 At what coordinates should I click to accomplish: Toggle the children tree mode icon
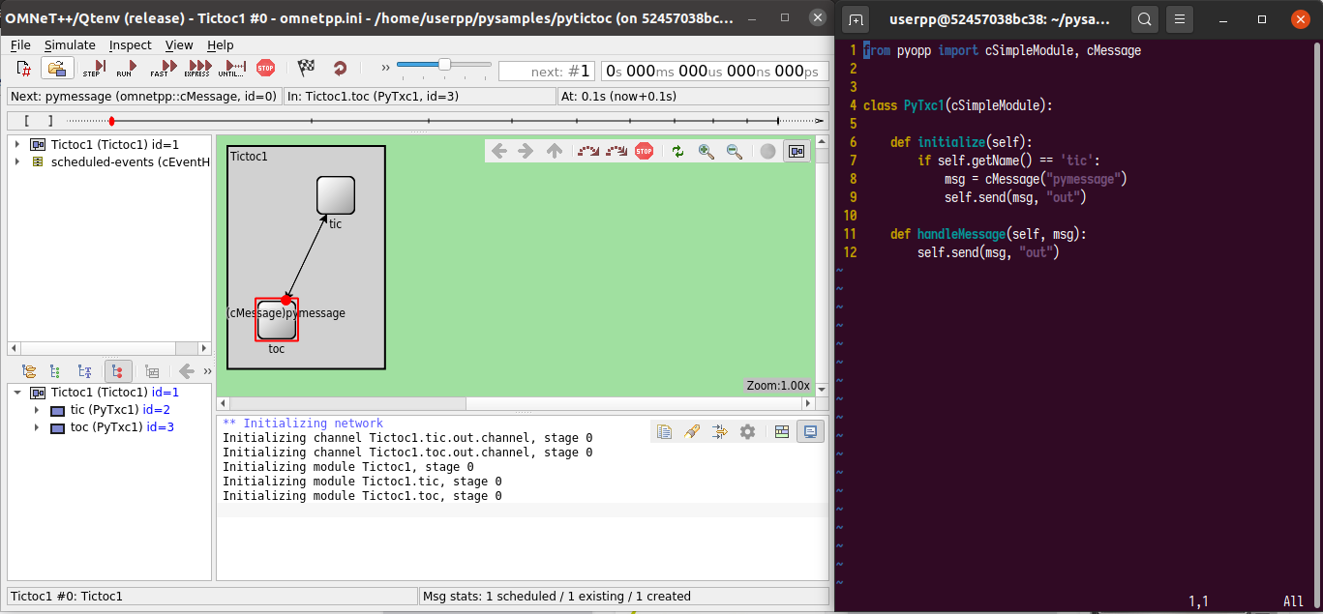click(x=117, y=371)
